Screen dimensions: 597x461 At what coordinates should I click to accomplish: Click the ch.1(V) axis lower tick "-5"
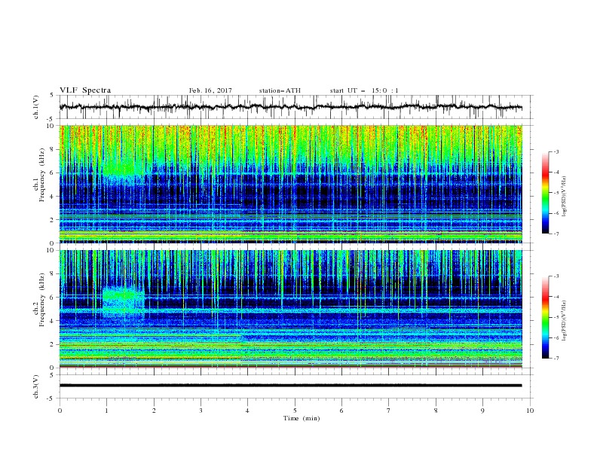[51, 119]
